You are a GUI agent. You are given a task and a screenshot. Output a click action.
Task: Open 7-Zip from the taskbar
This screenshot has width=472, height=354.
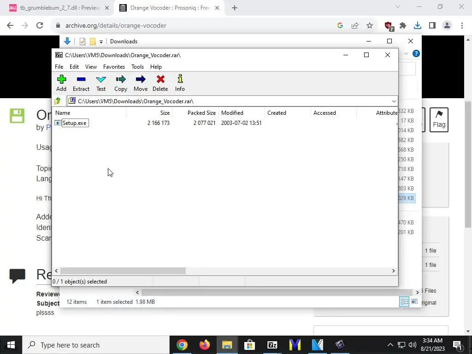coord(272,345)
